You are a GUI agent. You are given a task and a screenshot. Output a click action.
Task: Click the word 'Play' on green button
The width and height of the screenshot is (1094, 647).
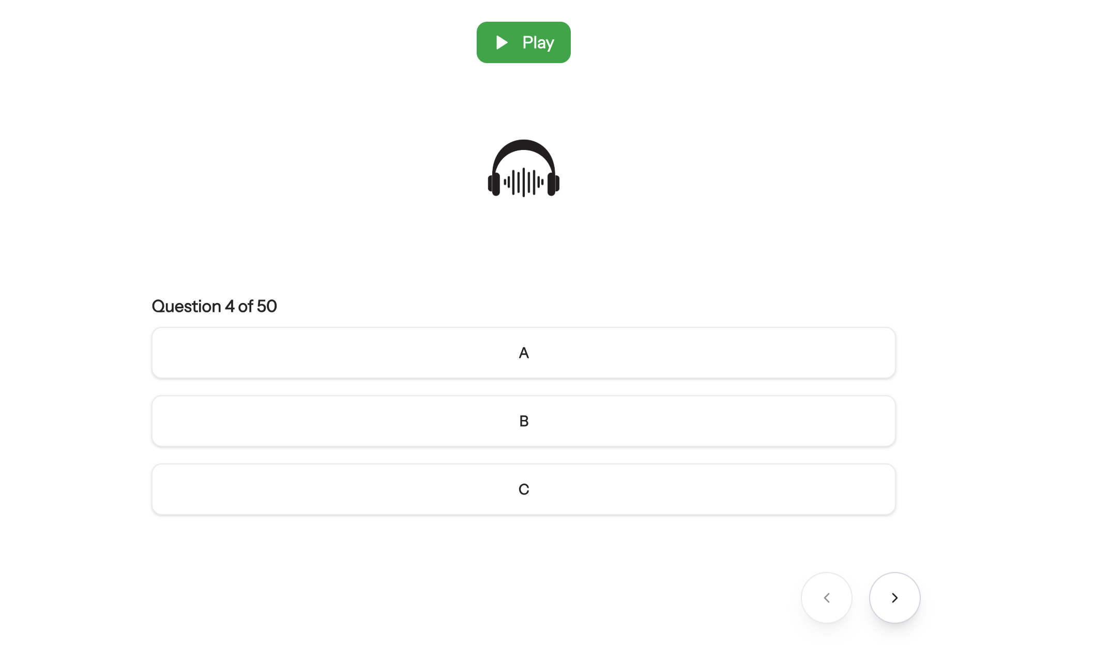tap(538, 42)
